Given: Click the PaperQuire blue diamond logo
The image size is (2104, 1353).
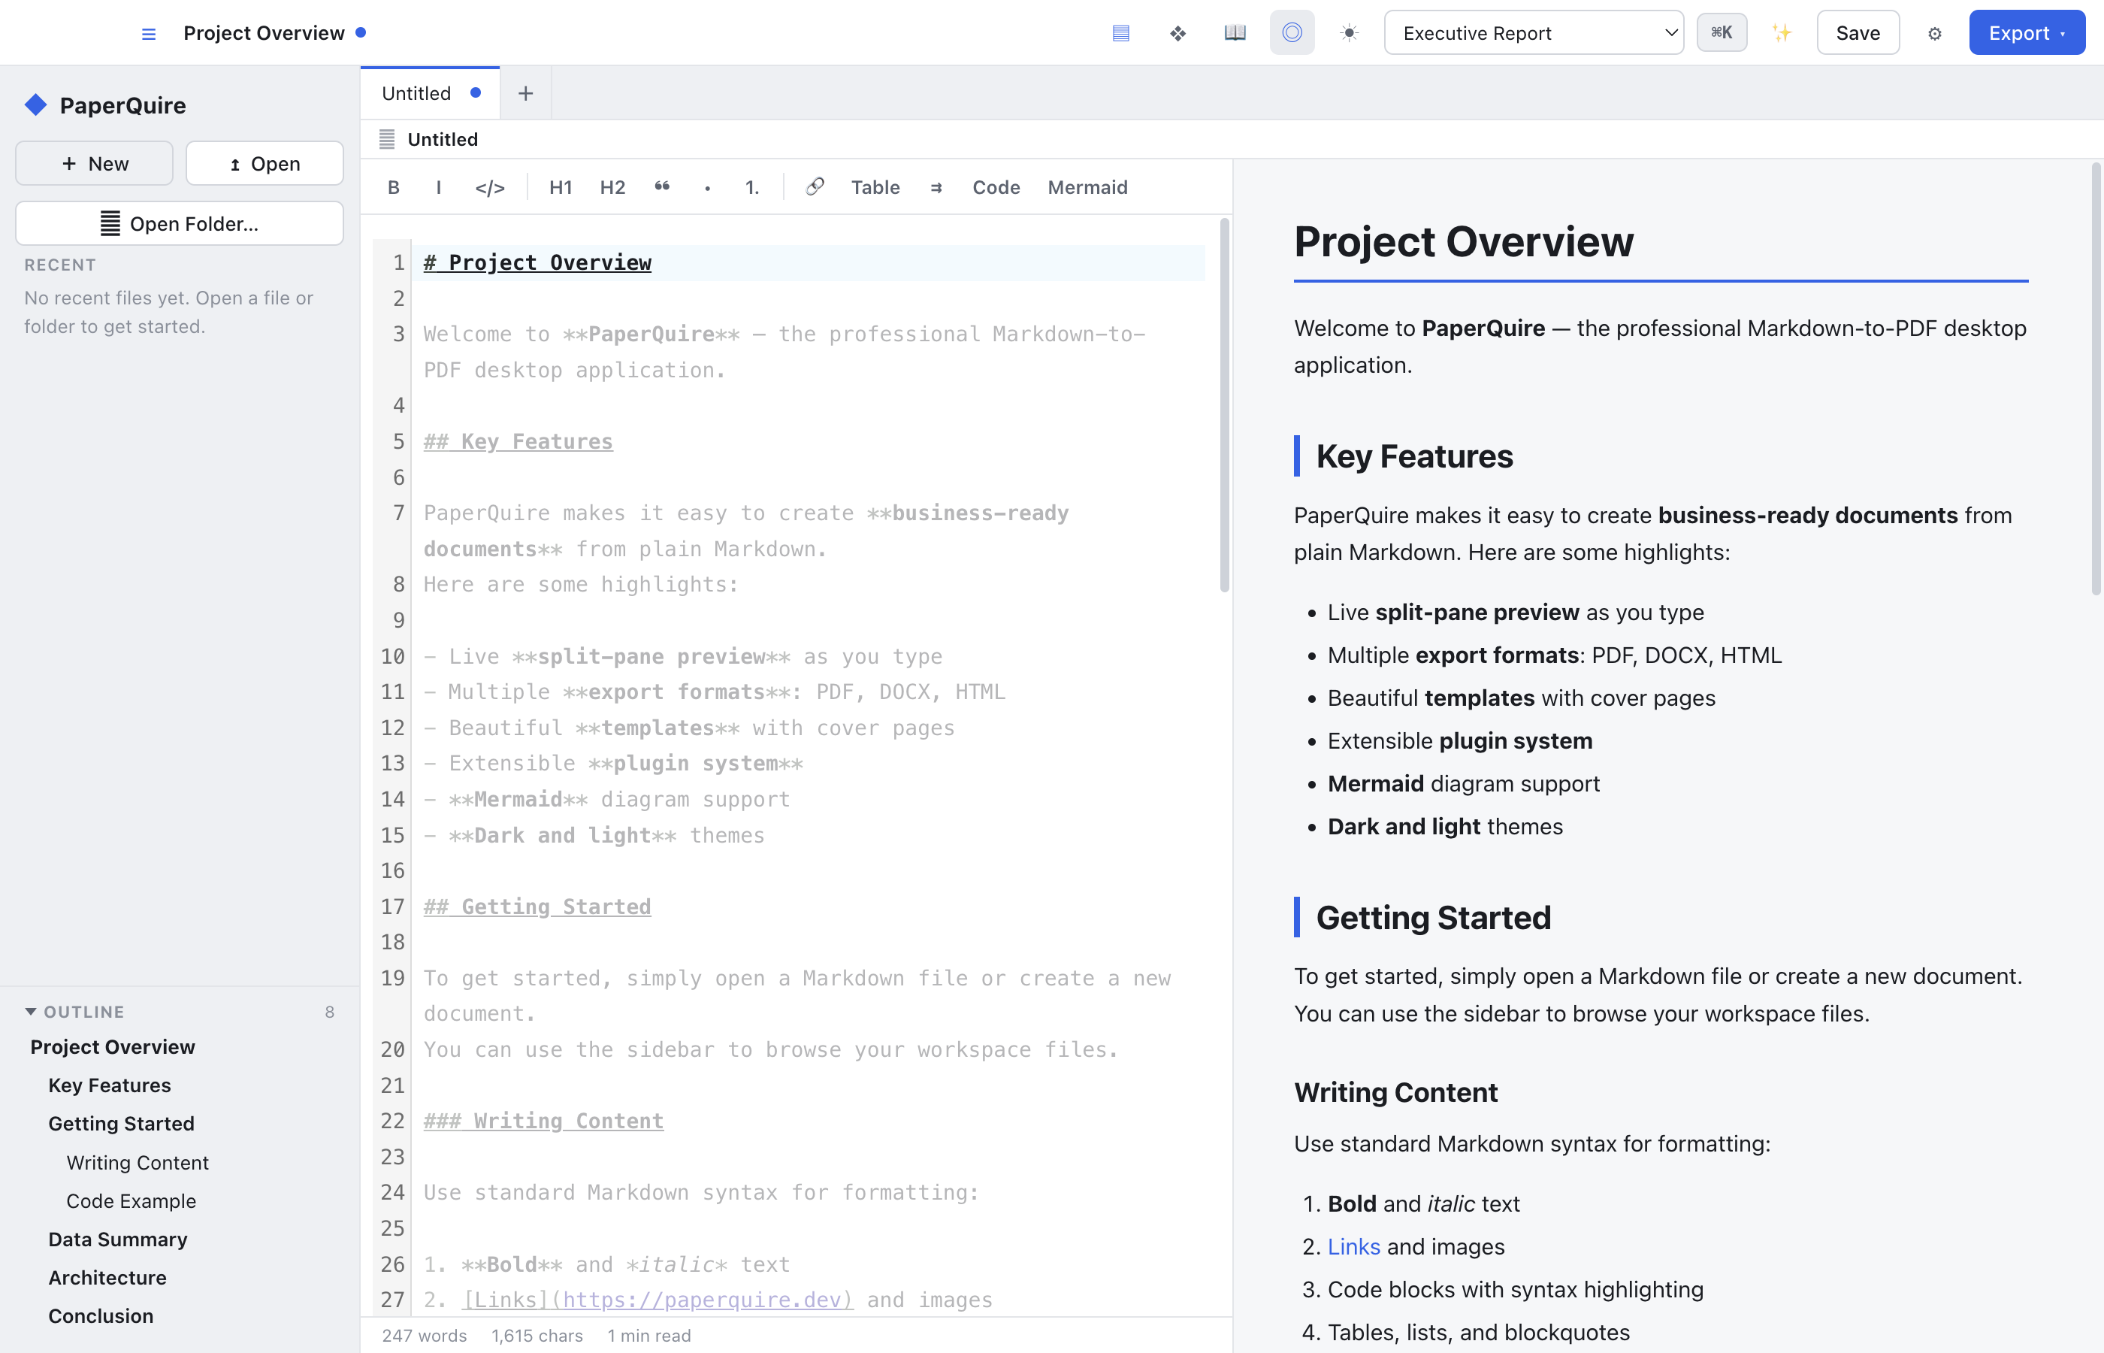Looking at the screenshot, I should click(36, 105).
